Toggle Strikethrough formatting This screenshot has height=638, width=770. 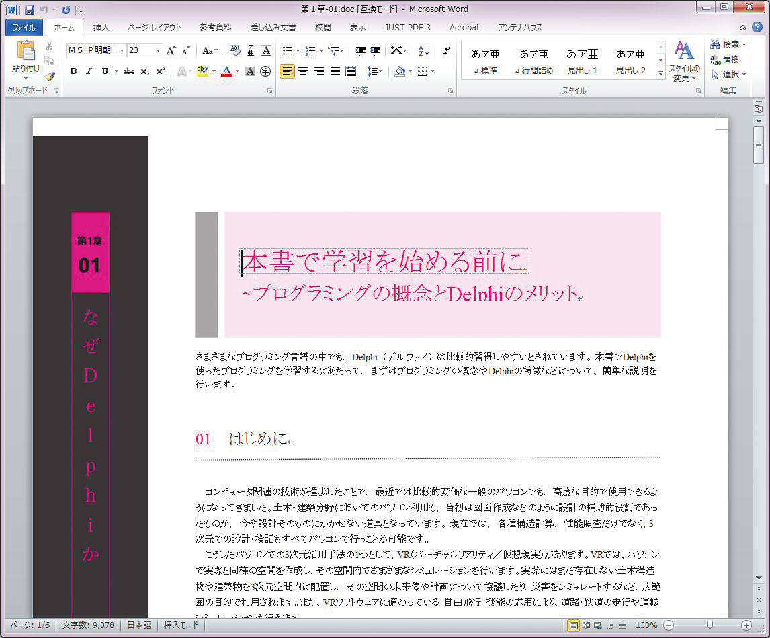[x=128, y=71]
